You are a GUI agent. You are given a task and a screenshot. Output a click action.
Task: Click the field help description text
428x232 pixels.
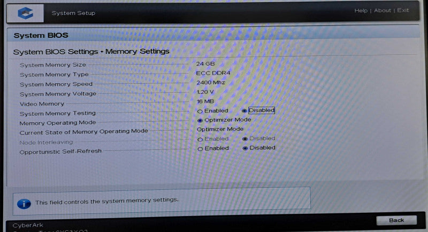tap(106, 201)
